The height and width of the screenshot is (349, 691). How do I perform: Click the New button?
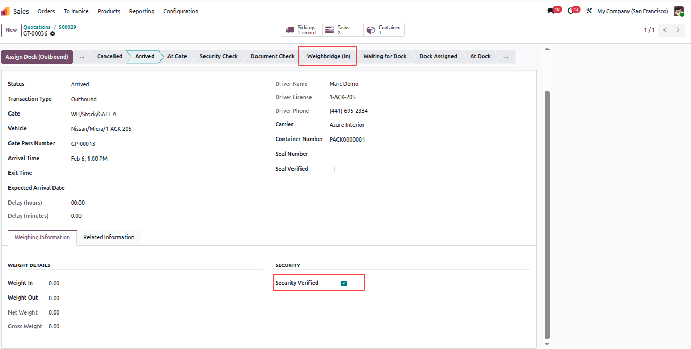click(11, 30)
